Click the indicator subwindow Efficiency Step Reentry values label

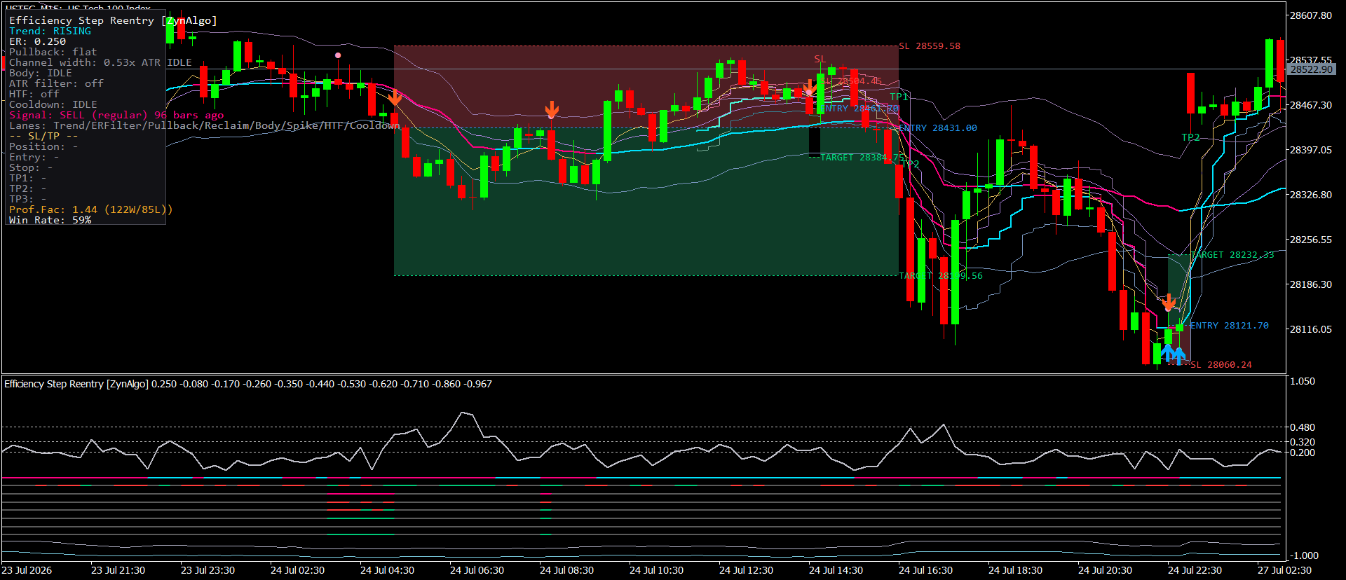(x=248, y=384)
